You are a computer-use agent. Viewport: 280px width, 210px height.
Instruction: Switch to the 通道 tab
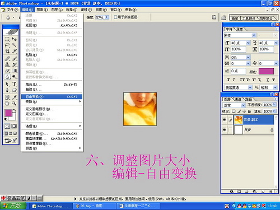pyautogui.click(x=238, y=100)
